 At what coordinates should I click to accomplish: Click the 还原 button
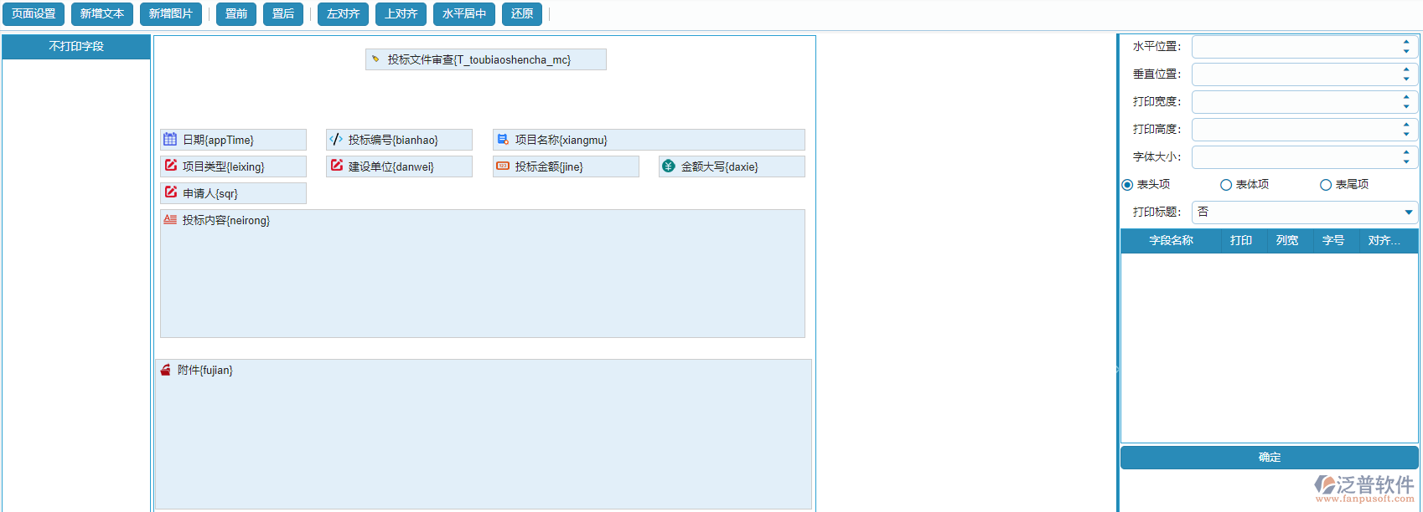pos(522,14)
